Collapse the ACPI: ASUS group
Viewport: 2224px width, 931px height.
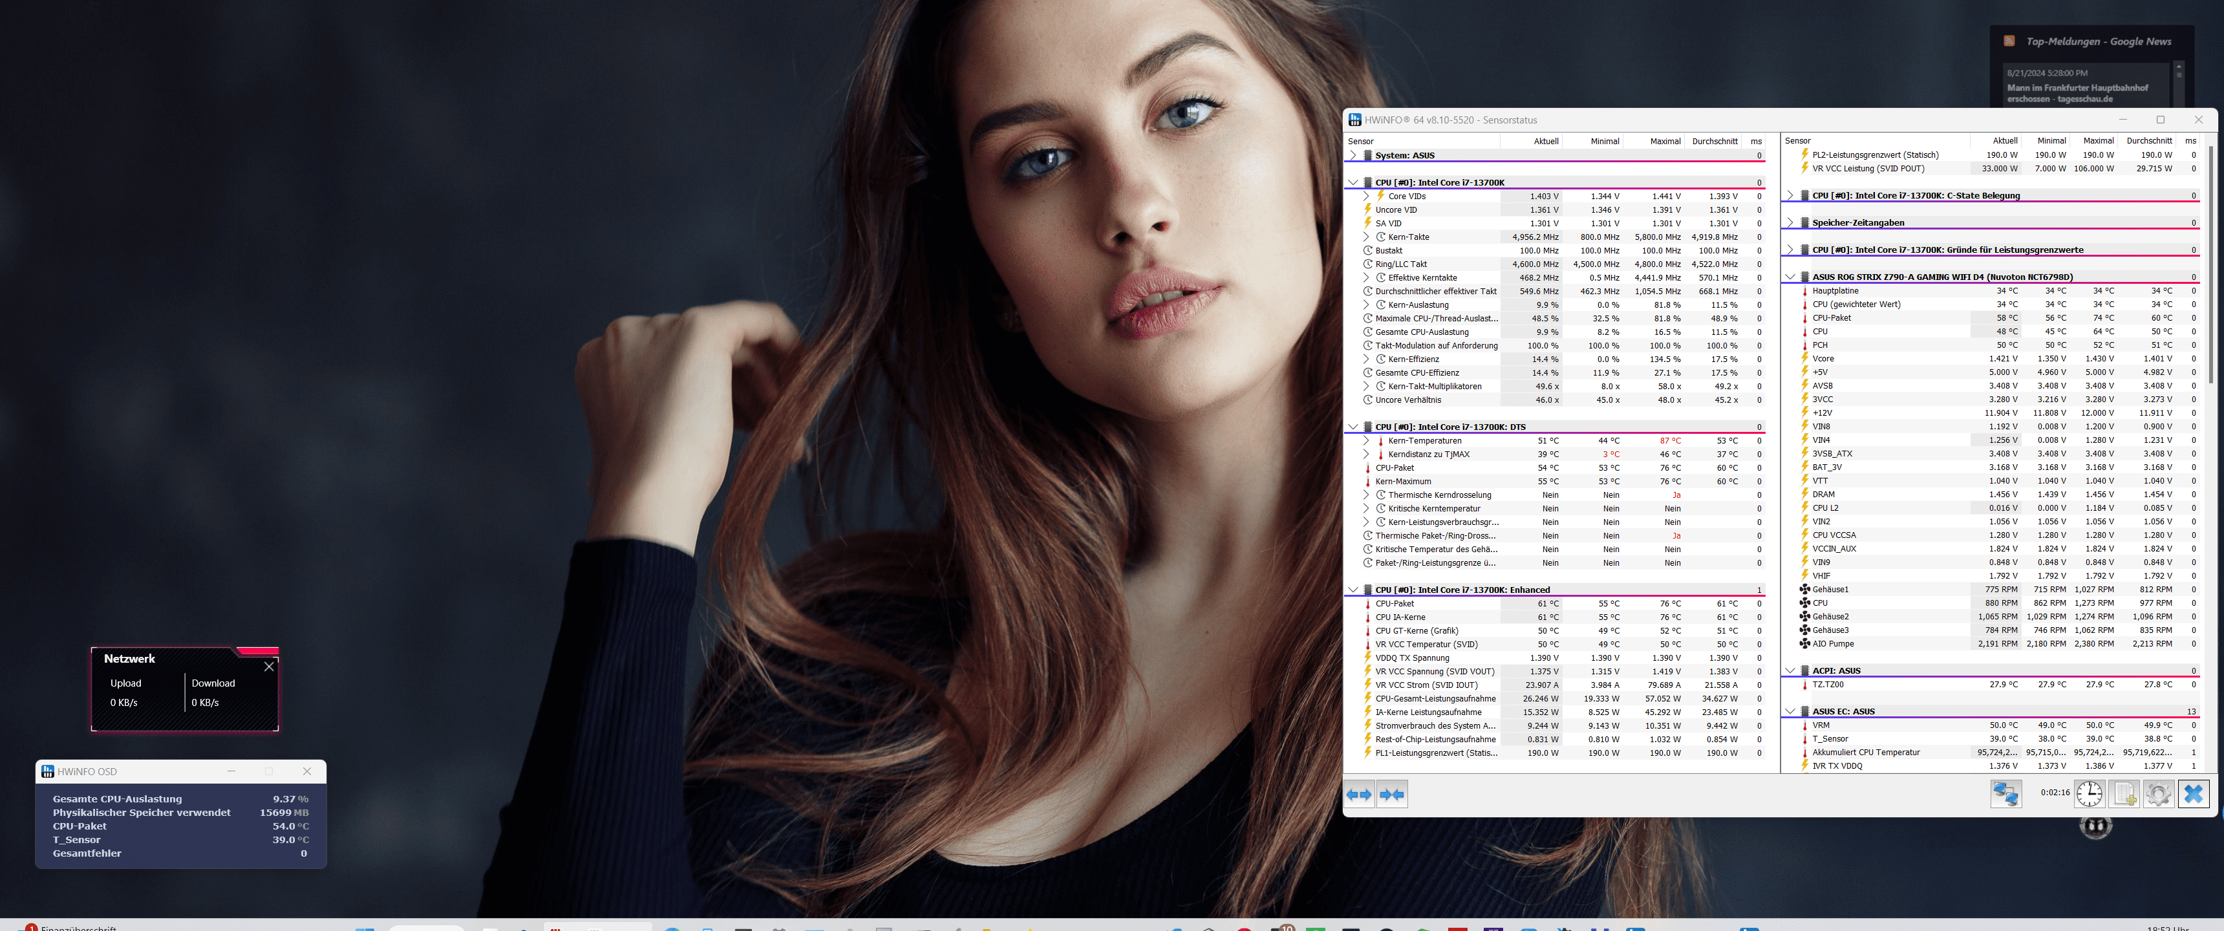1790,671
